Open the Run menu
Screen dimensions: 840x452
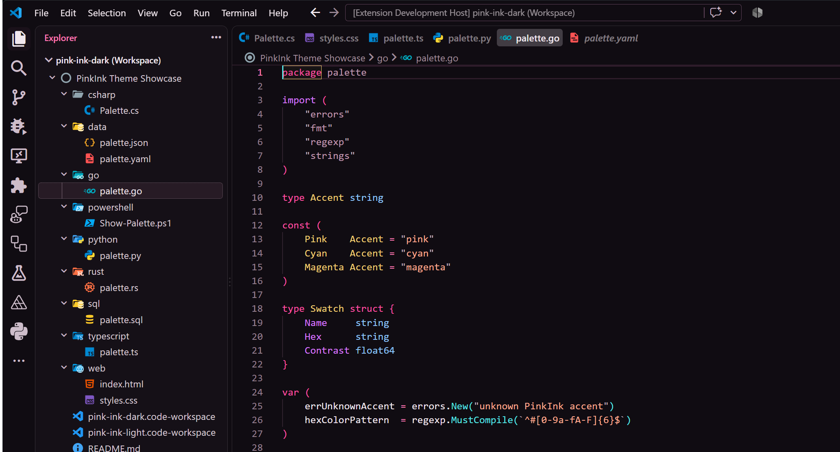coord(201,13)
